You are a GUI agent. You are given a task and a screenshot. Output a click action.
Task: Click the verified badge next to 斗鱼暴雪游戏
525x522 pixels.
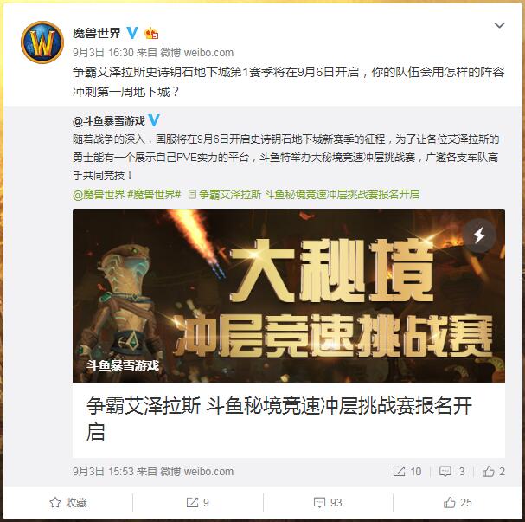click(x=154, y=120)
